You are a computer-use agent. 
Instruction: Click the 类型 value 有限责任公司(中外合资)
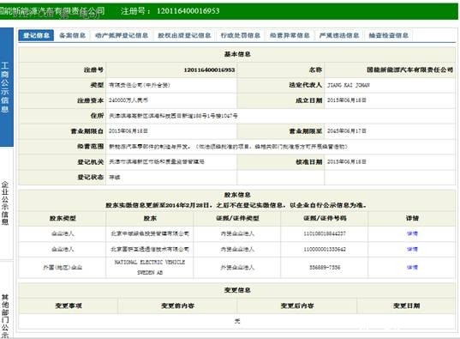click(140, 85)
